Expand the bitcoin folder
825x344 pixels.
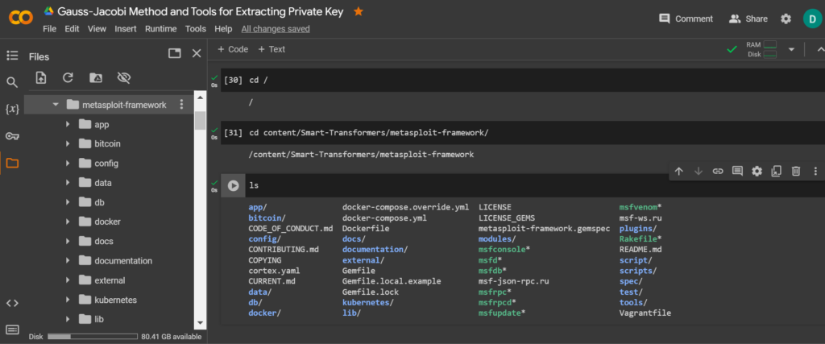[x=68, y=143]
